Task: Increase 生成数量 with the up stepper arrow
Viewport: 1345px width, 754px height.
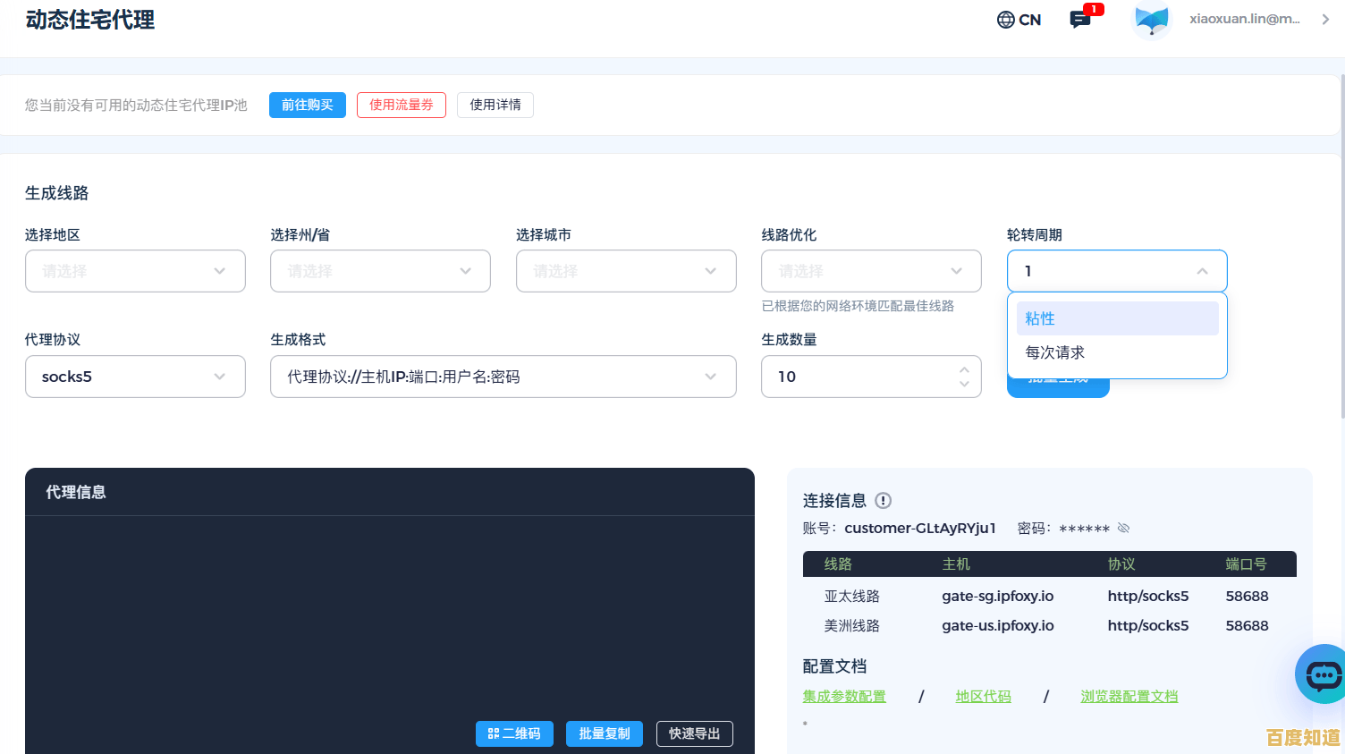Action: [964, 369]
